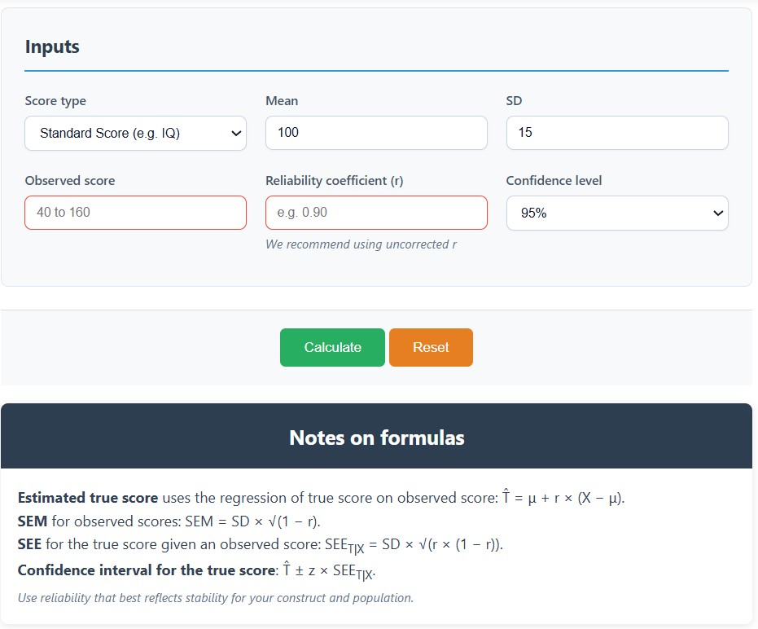The image size is (758, 629).
Task: Click the Inputs section heading
Action: tap(52, 46)
